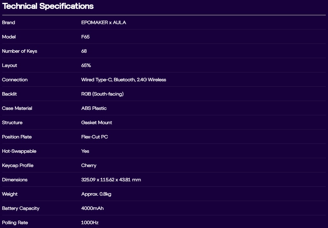Viewport: 328px width, 228px height.
Task: Click the Polling Rate label
Action: pos(15,223)
